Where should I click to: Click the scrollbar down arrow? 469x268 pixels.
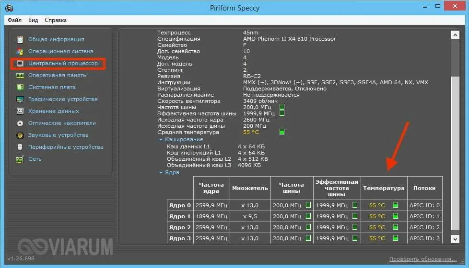pyautogui.click(x=455, y=239)
